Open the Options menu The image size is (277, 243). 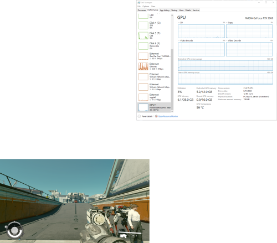[x=146, y=6]
